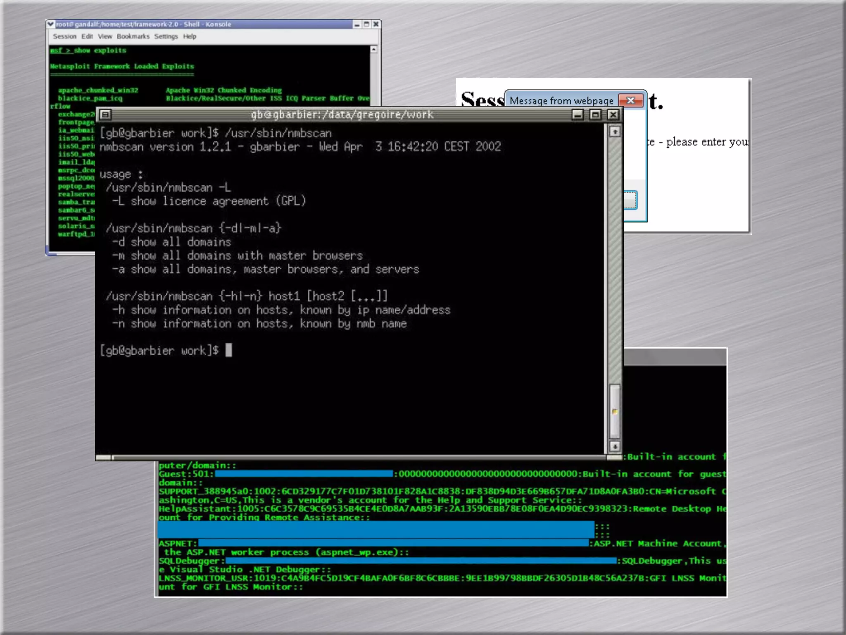
Task: Click Konsole scrollbar up arrow
Action: [373, 50]
